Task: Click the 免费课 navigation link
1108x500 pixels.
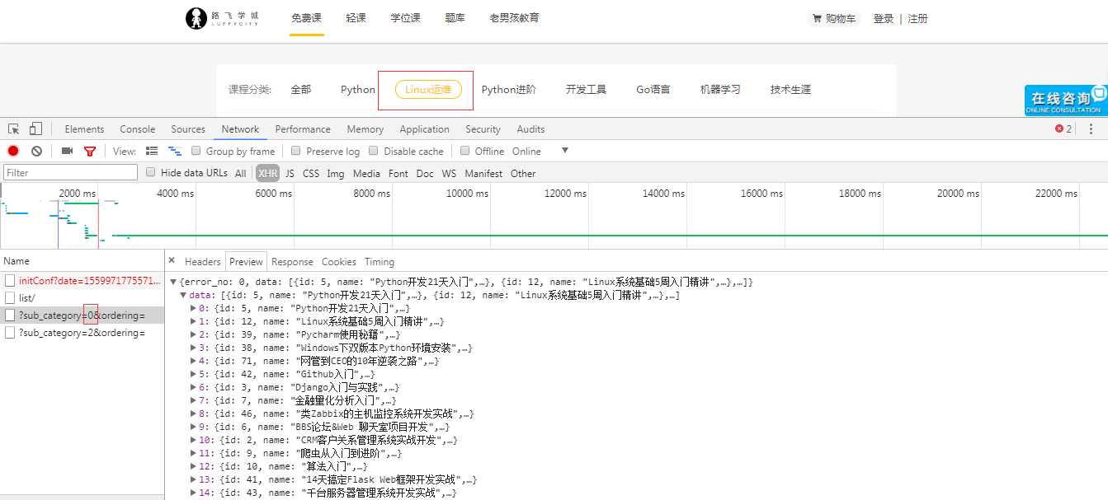Action: [306, 18]
